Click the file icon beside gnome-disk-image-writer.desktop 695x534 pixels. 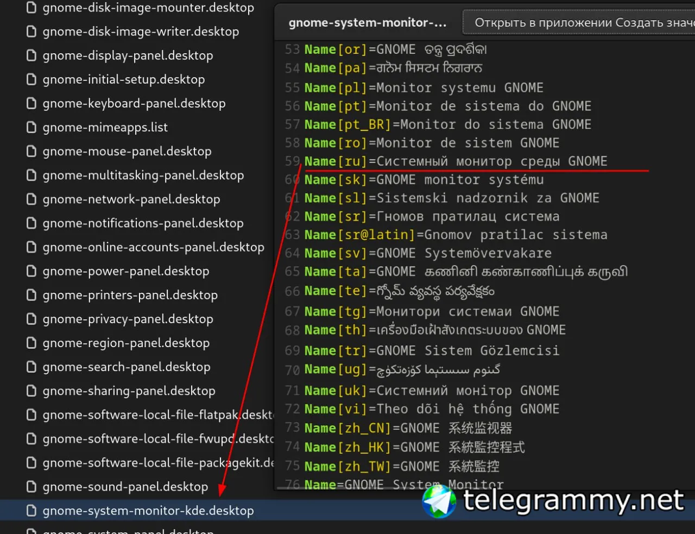click(x=31, y=32)
